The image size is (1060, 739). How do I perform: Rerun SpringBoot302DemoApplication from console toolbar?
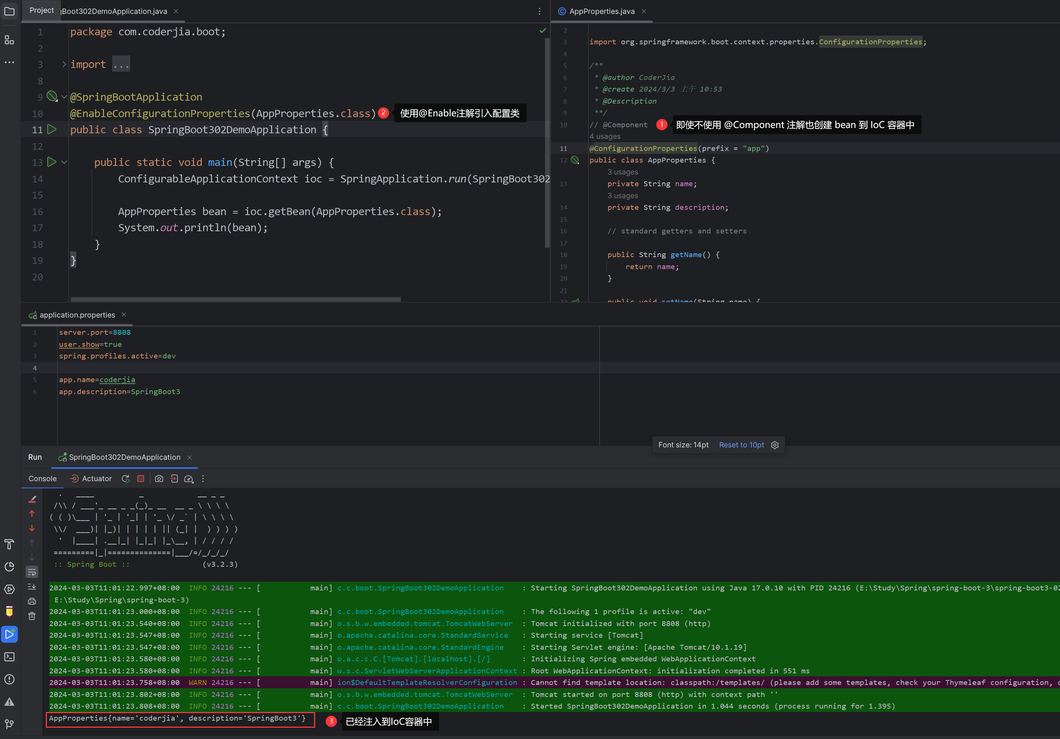click(x=126, y=479)
